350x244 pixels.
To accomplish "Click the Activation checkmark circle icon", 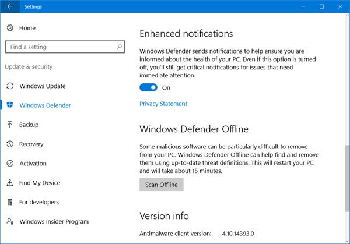I will click(10, 164).
